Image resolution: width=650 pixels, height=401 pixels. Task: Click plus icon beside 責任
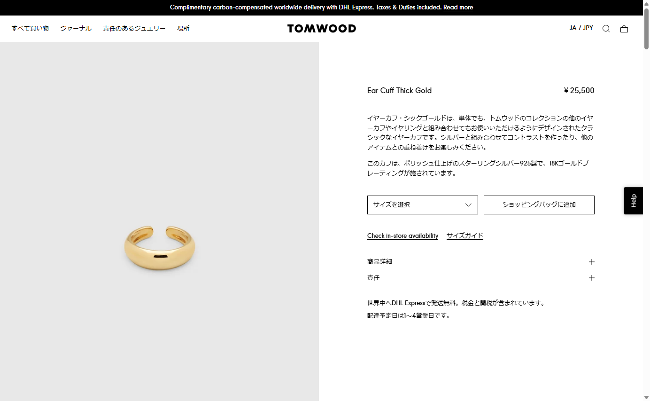[591, 278]
